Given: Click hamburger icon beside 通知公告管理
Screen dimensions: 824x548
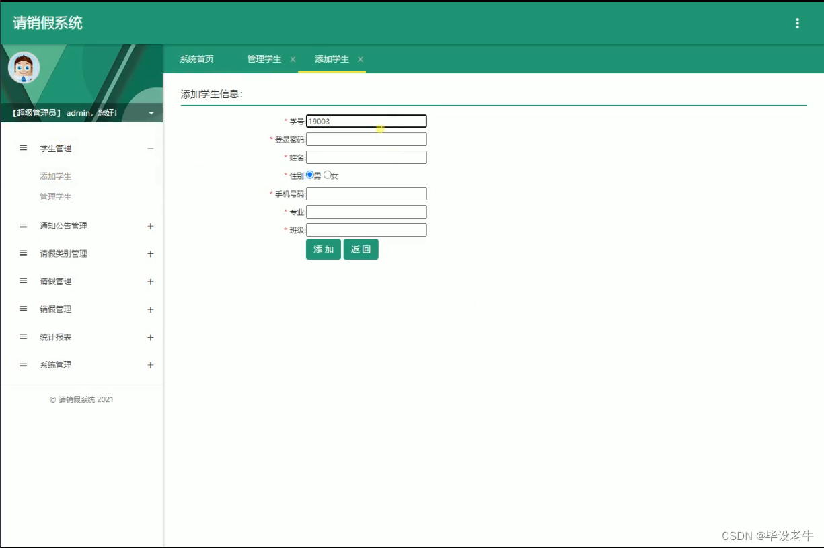Looking at the screenshot, I should (24, 225).
